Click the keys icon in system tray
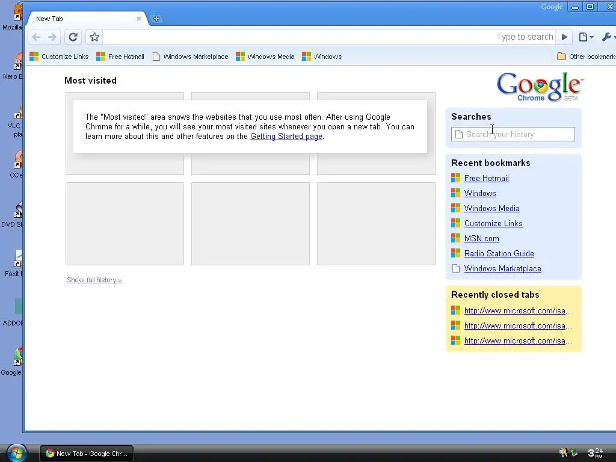 [x=563, y=453]
